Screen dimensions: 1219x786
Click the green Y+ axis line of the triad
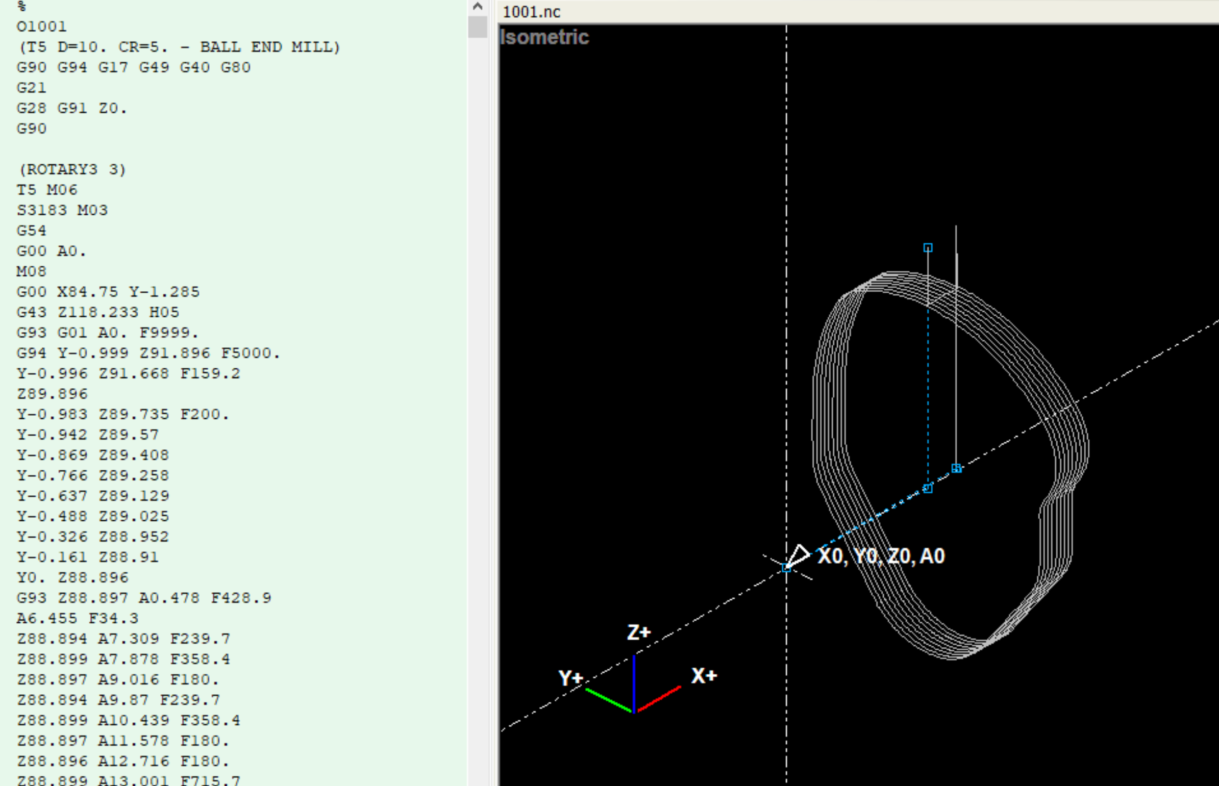click(608, 700)
